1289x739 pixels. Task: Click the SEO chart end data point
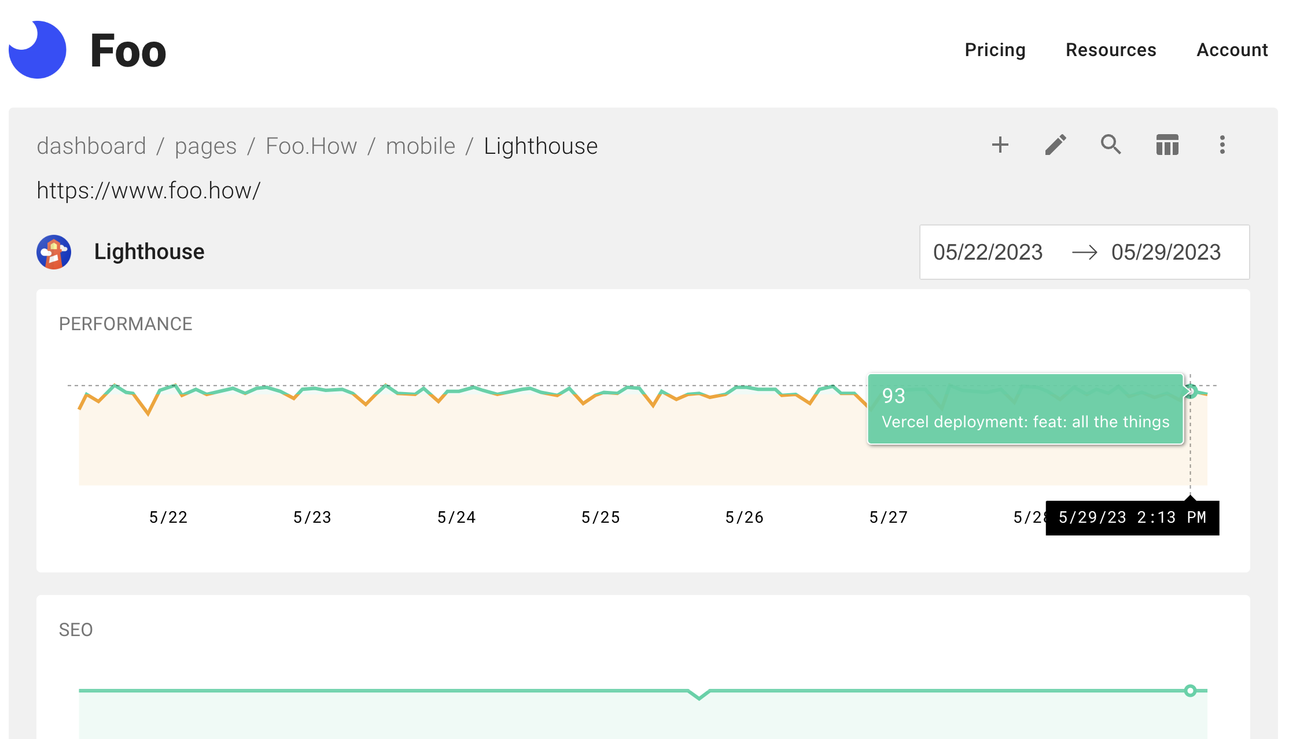click(x=1190, y=690)
